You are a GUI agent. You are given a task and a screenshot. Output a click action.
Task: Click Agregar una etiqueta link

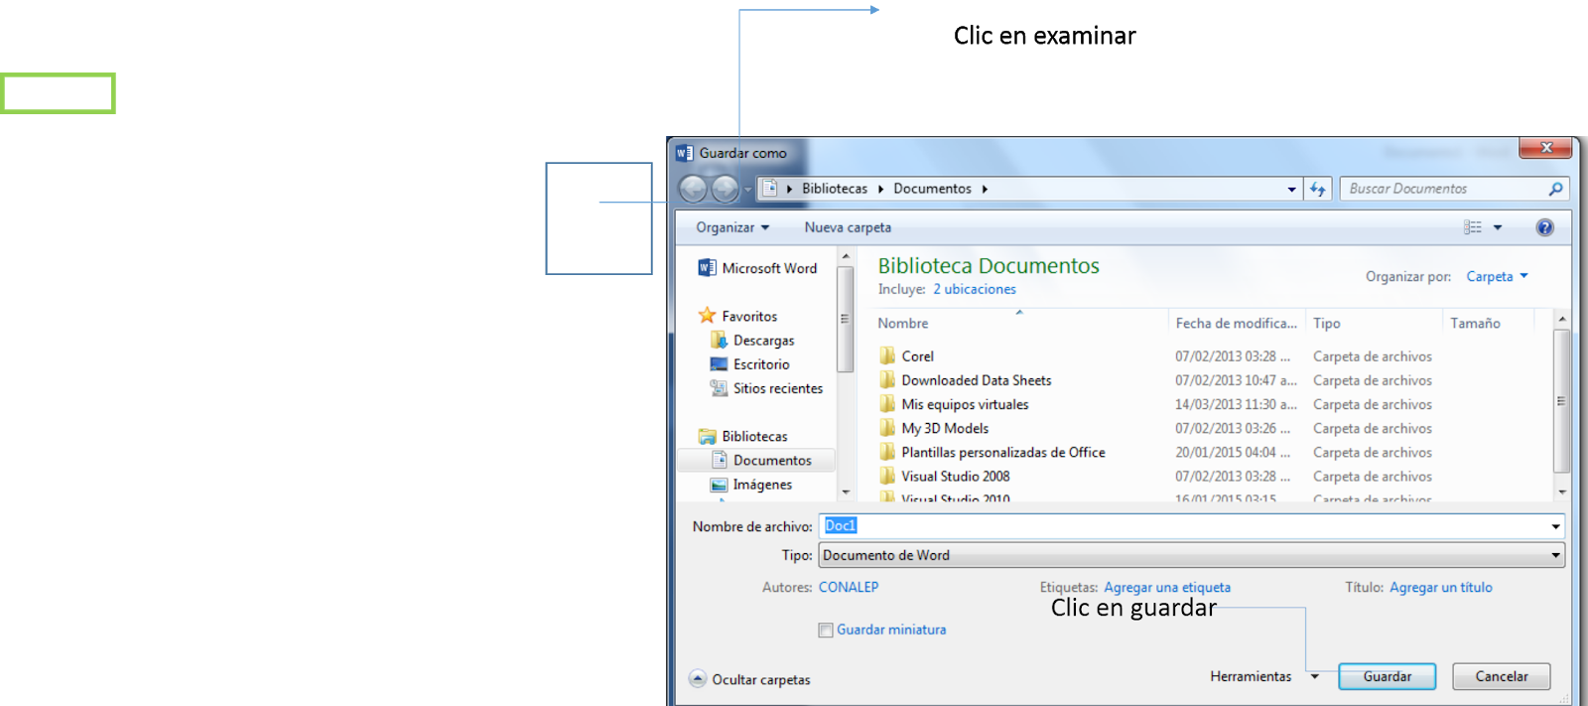1166,587
